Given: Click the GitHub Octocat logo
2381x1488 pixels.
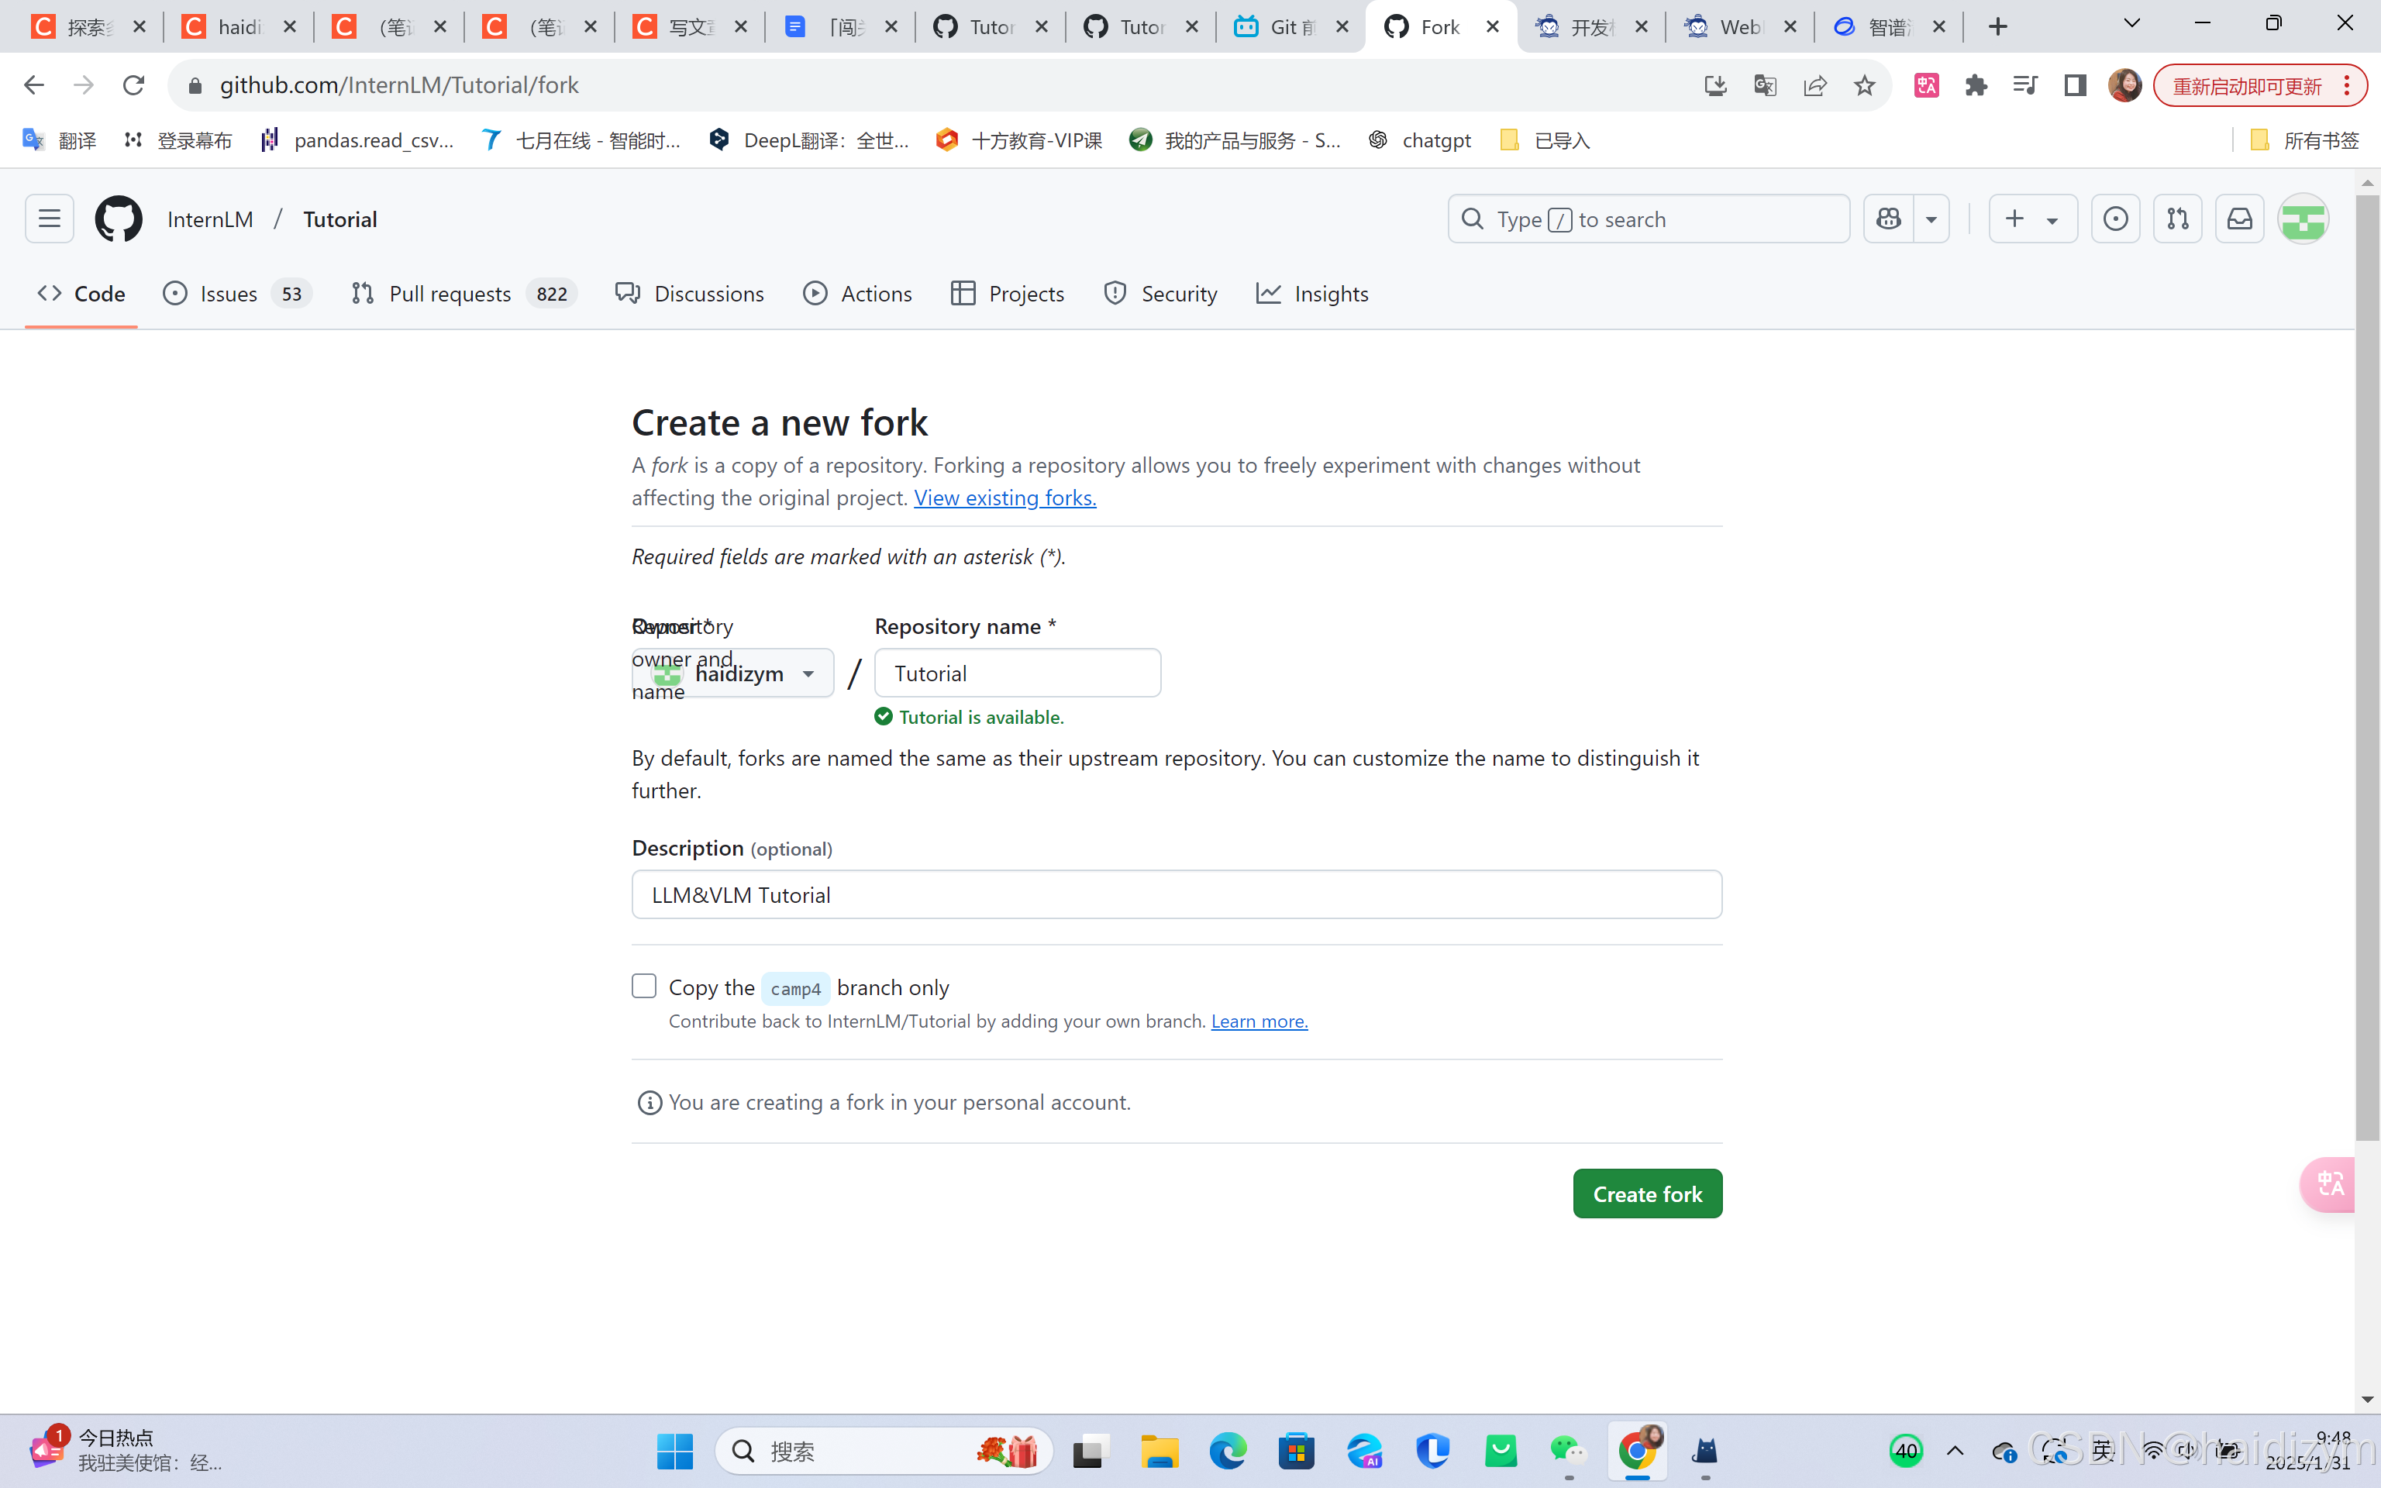Looking at the screenshot, I should pyautogui.click(x=118, y=219).
